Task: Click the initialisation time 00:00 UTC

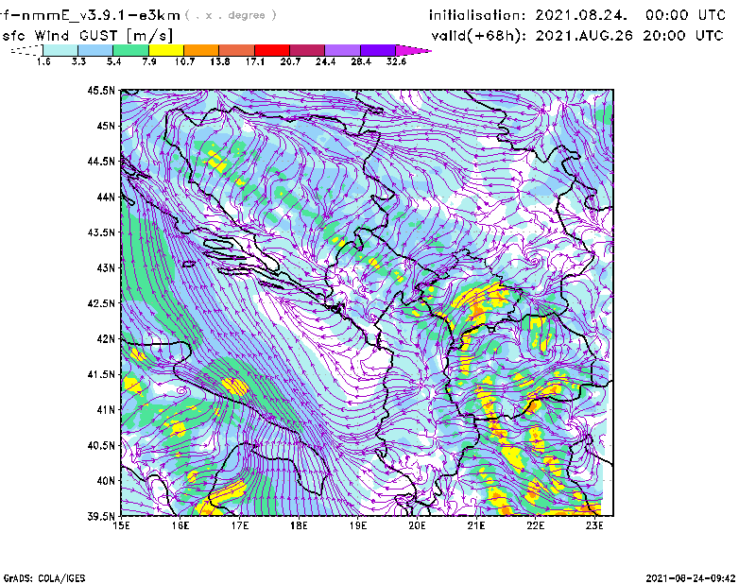Action: [x=686, y=15]
